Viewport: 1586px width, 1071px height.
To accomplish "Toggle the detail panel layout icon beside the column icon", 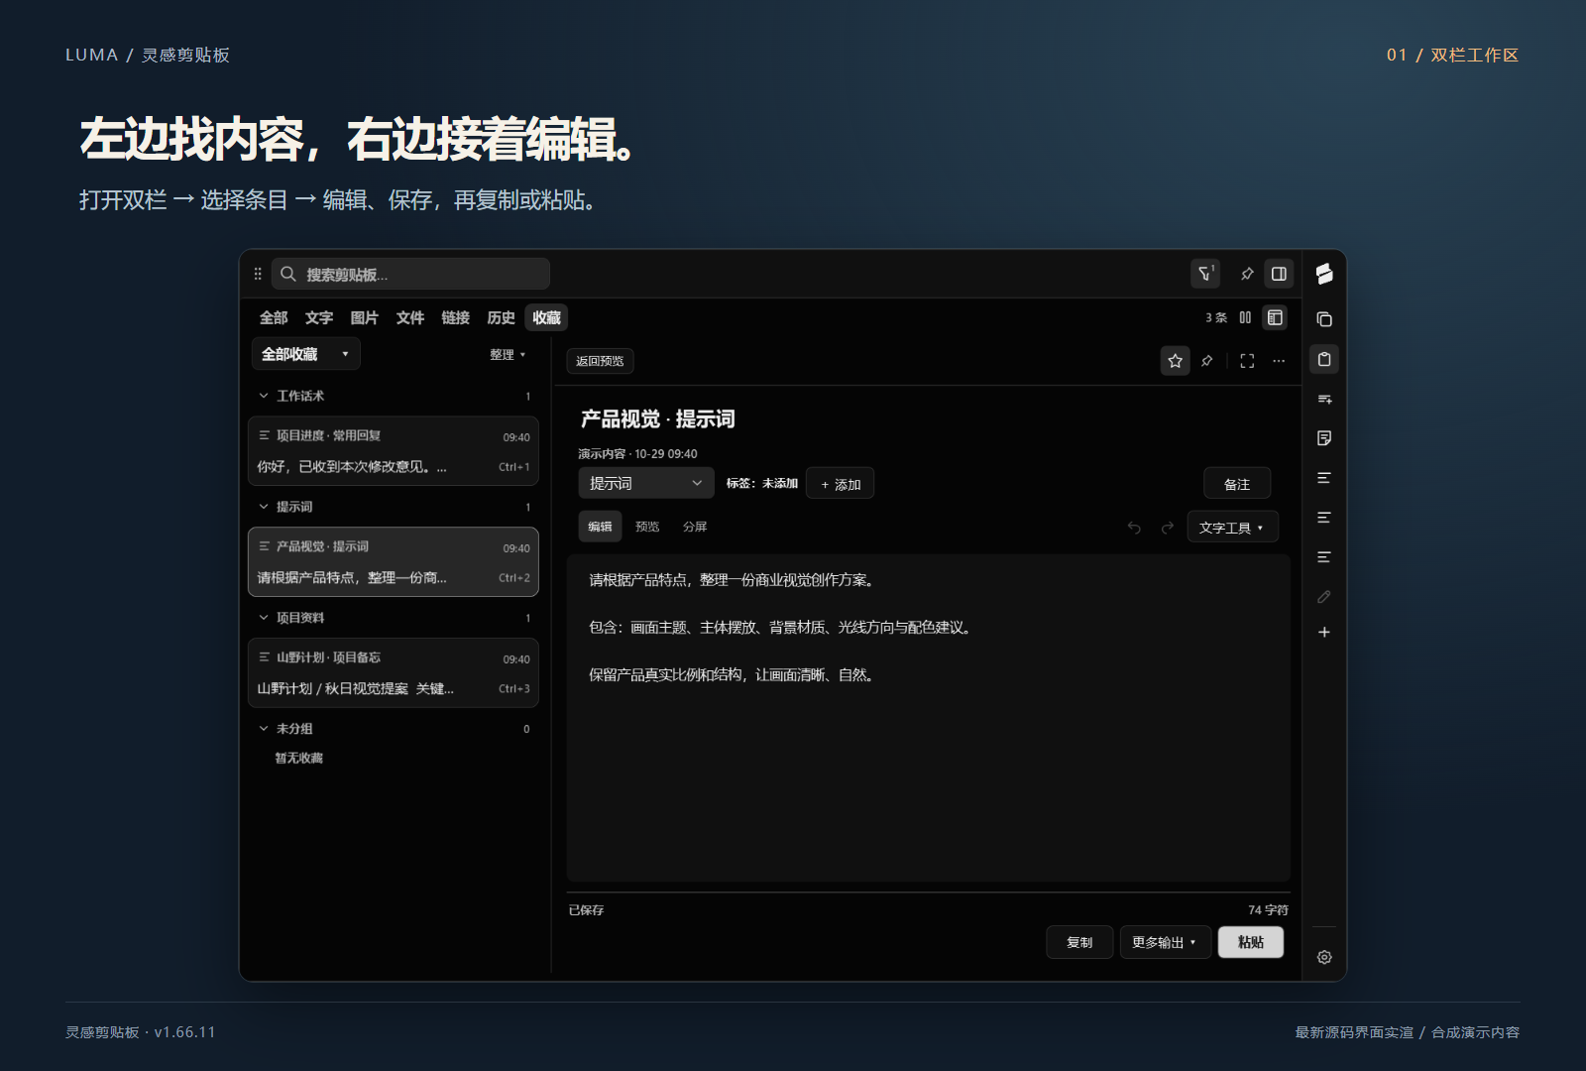I will coord(1276,317).
